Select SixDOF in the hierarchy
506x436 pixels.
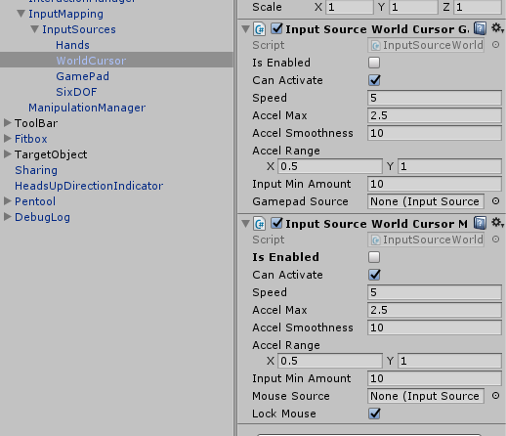click(76, 92)
